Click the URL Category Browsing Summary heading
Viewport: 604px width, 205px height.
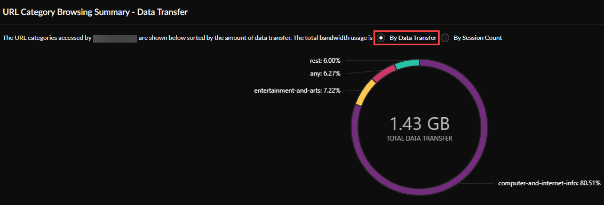click(95, 12)
